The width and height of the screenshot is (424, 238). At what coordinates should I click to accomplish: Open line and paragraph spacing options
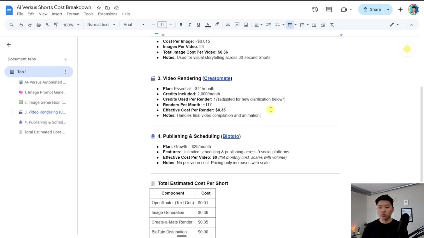pos(268,25)
